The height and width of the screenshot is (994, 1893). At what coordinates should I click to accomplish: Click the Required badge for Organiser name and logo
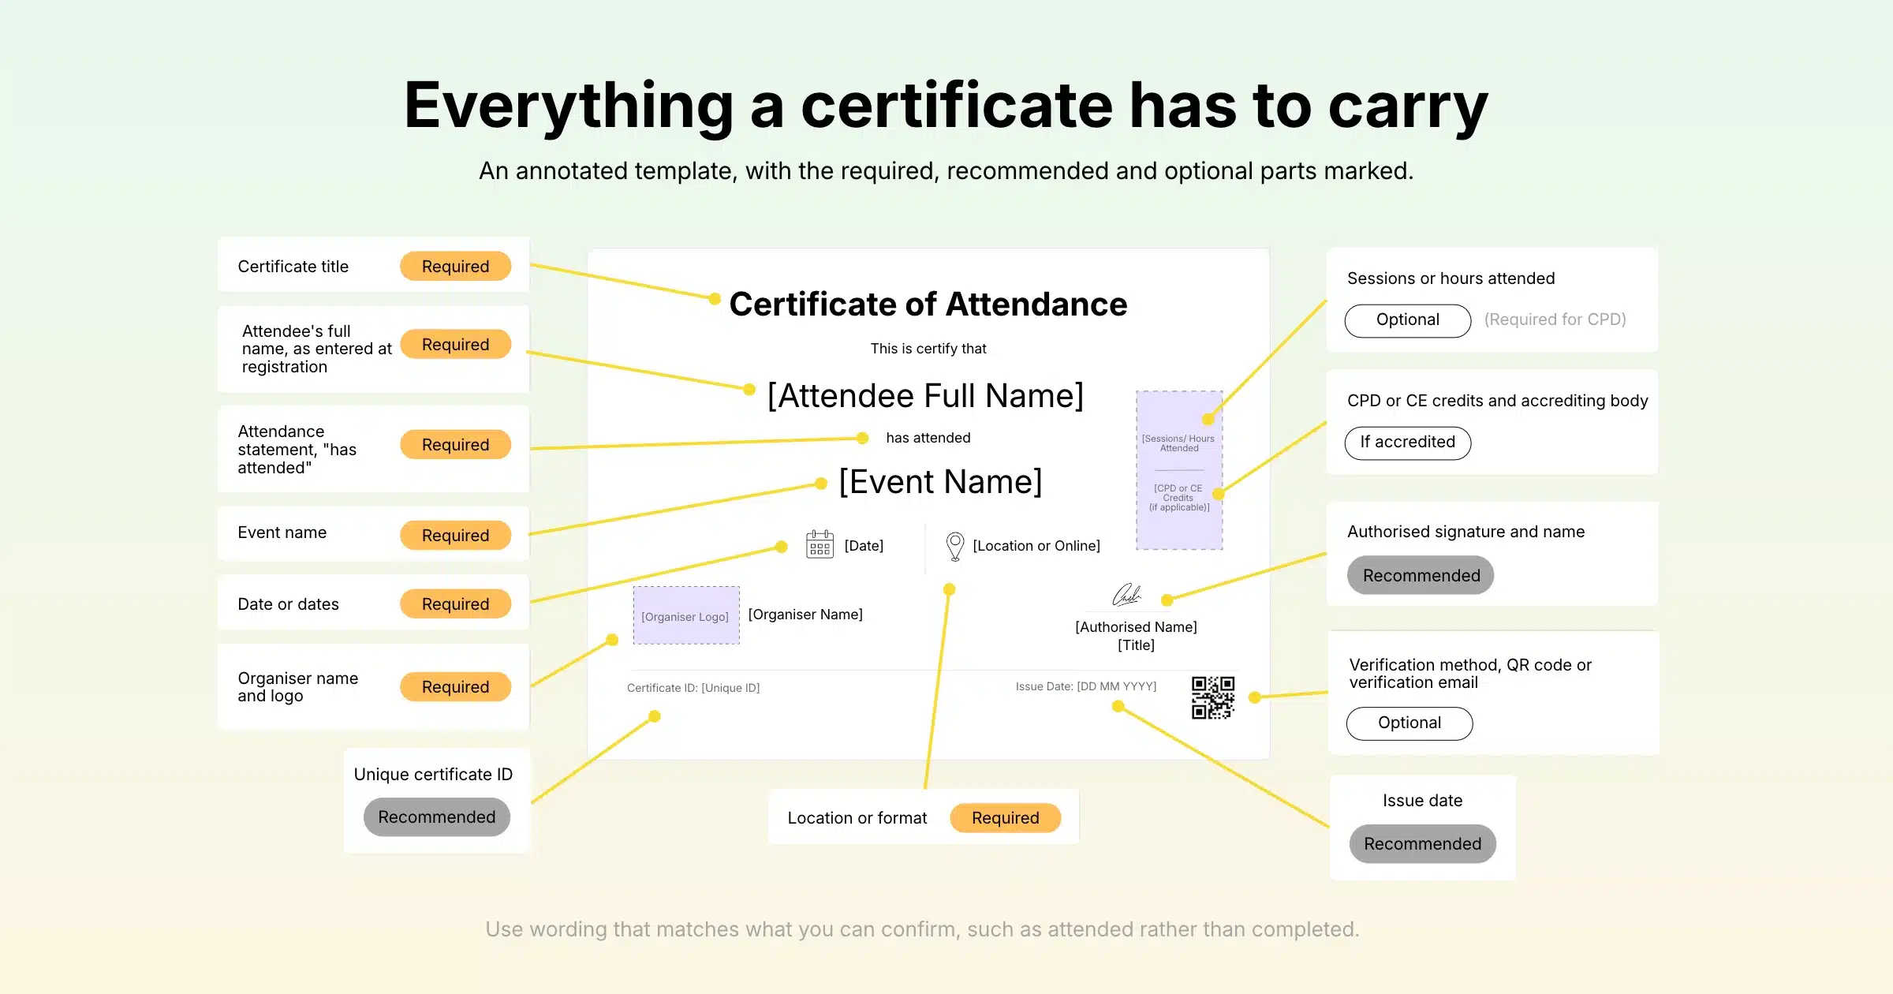(455, 687)
